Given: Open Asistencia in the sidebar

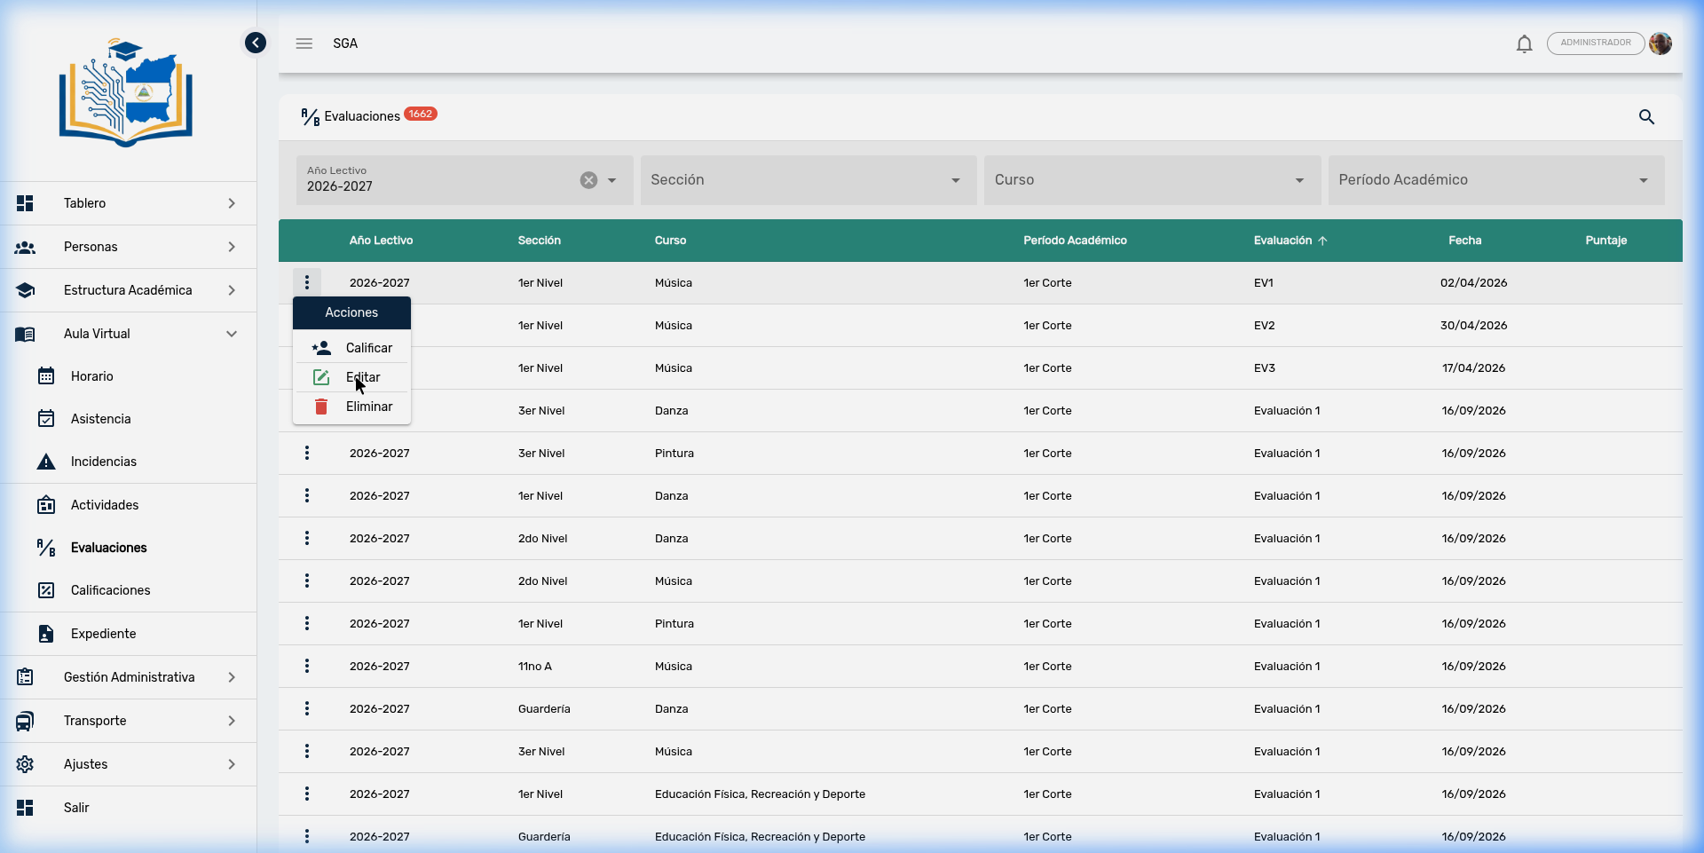Looking at the screenshot, I should 100,419.
